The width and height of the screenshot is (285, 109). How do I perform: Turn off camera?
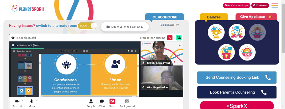point(17,103)
